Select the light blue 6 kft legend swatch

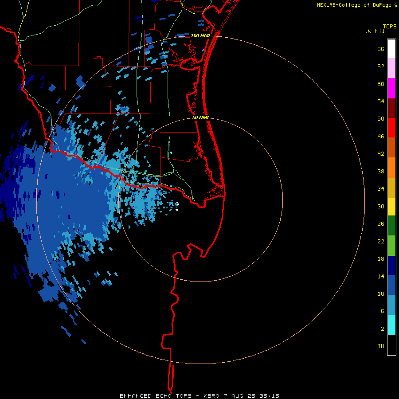click(391, 305)
